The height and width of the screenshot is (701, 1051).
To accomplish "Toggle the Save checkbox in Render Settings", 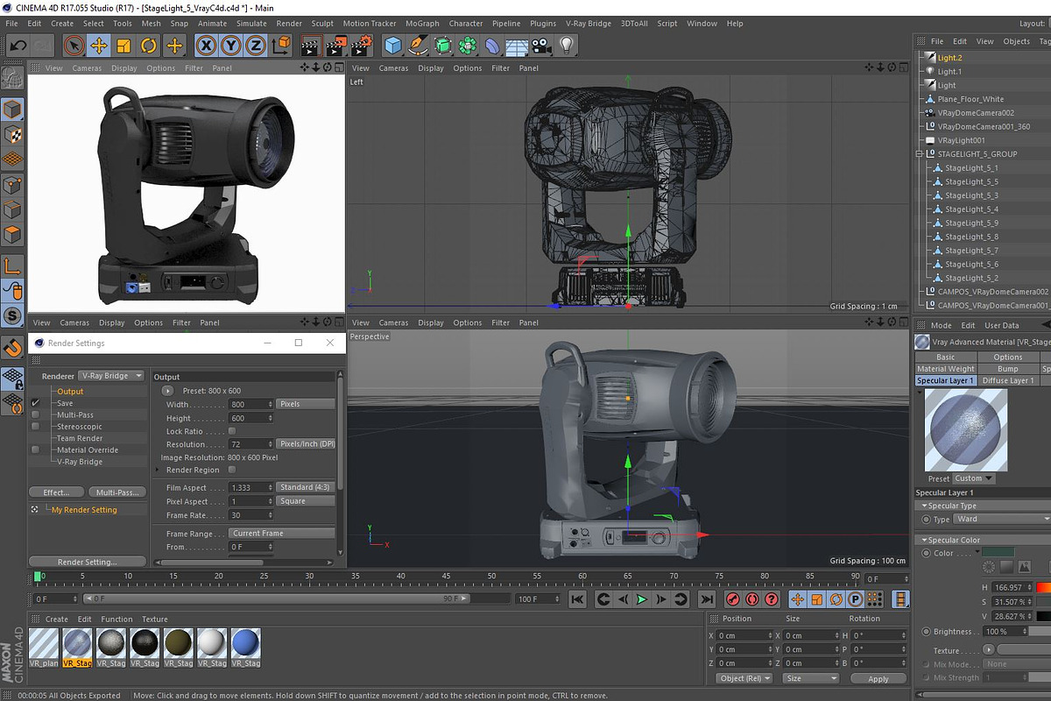I will [36, 403].
